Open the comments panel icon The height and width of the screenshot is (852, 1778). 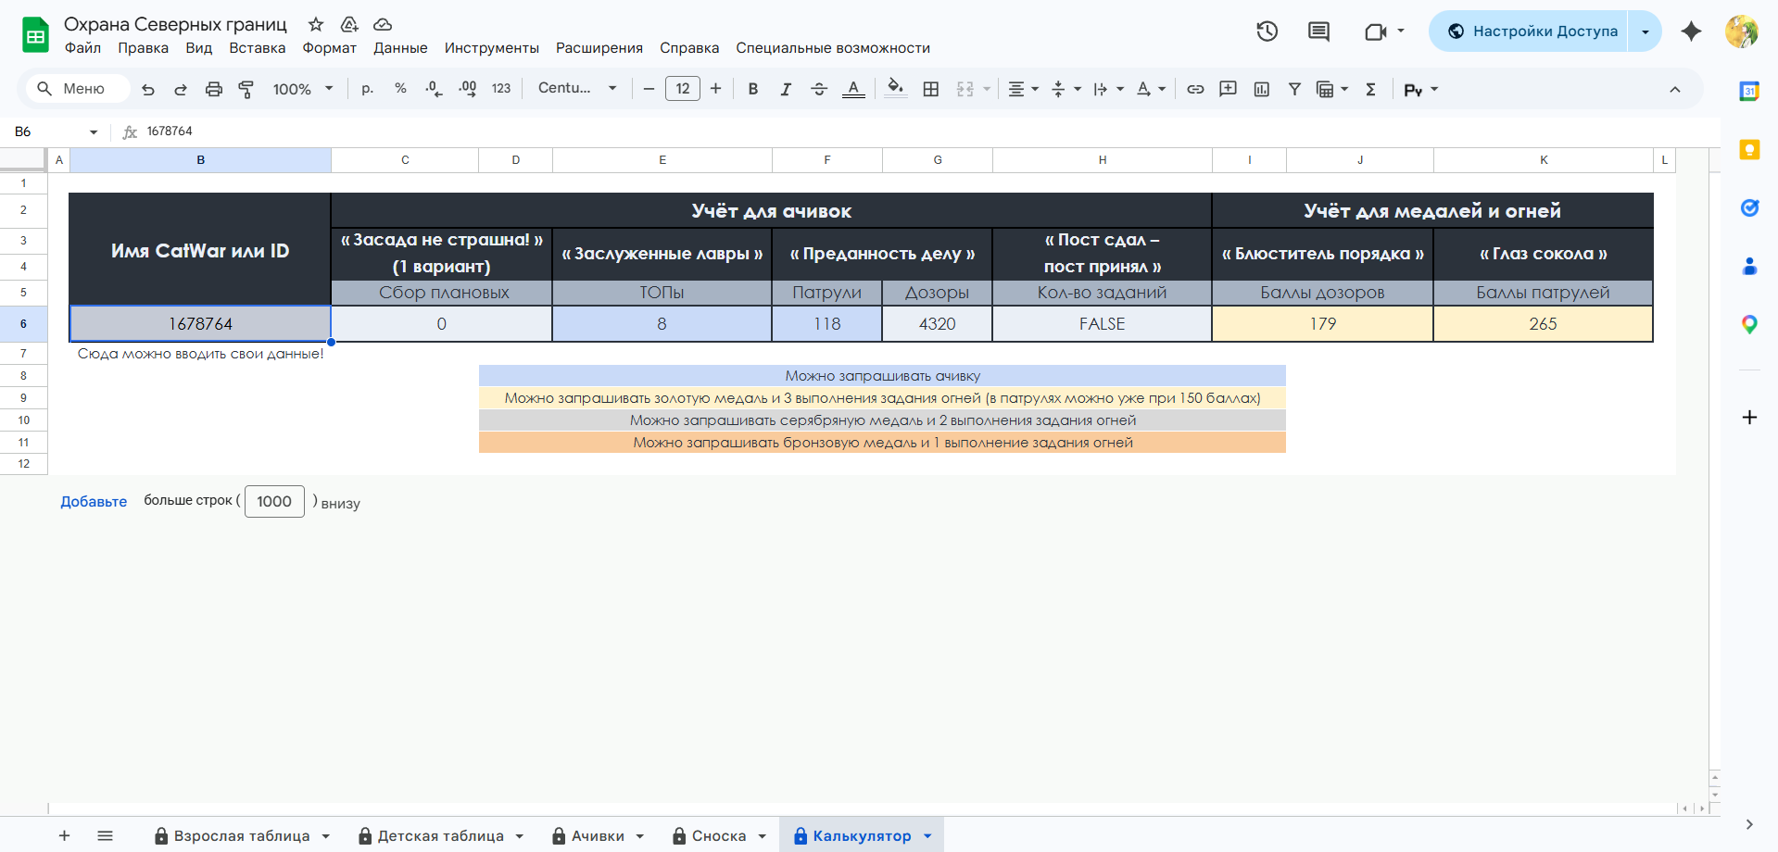1318,31
